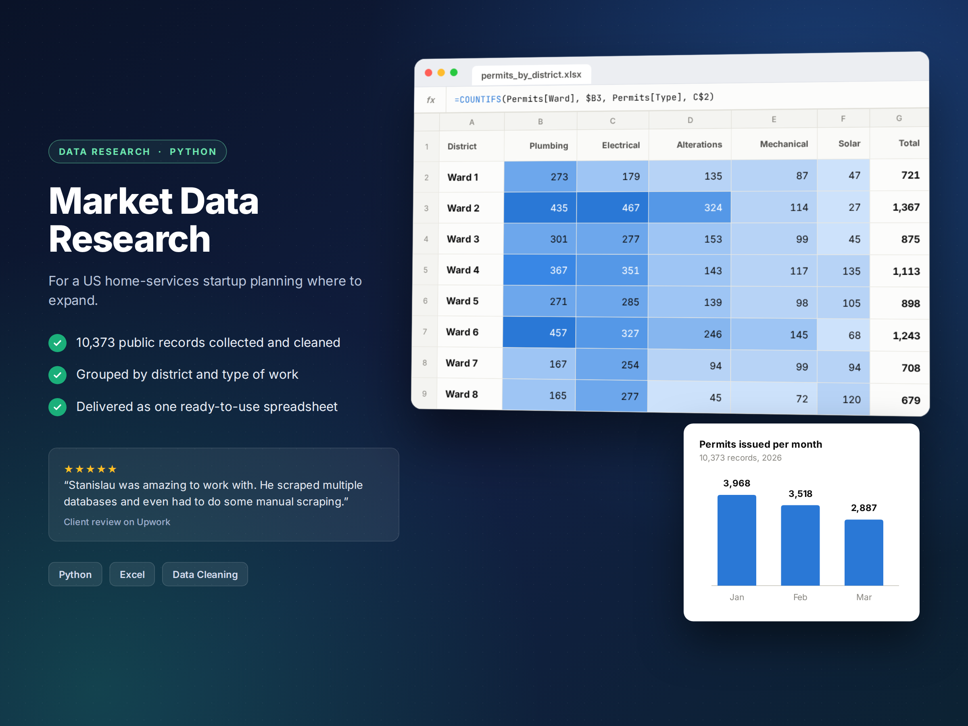Viewport: 968px width, 726px height.
Task: Click the yellow minimize dot
Action: tap(441, 73)
